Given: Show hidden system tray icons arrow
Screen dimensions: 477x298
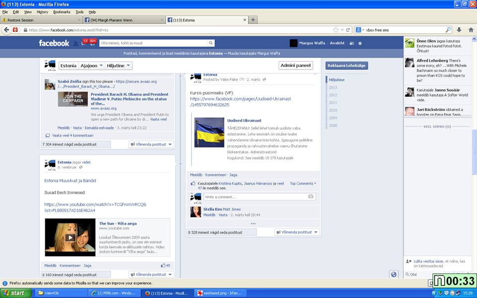Looking at the screenshot, I should [434, 293].
